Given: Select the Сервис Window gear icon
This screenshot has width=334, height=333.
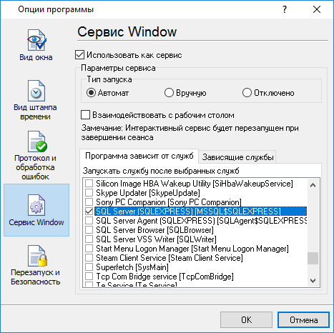Looking at the screenshot, I should coord(36,205).
